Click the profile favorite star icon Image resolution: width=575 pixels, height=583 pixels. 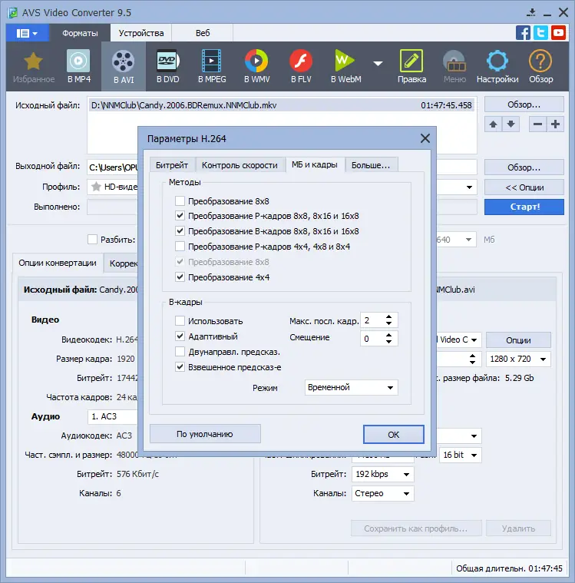[96, 187]
